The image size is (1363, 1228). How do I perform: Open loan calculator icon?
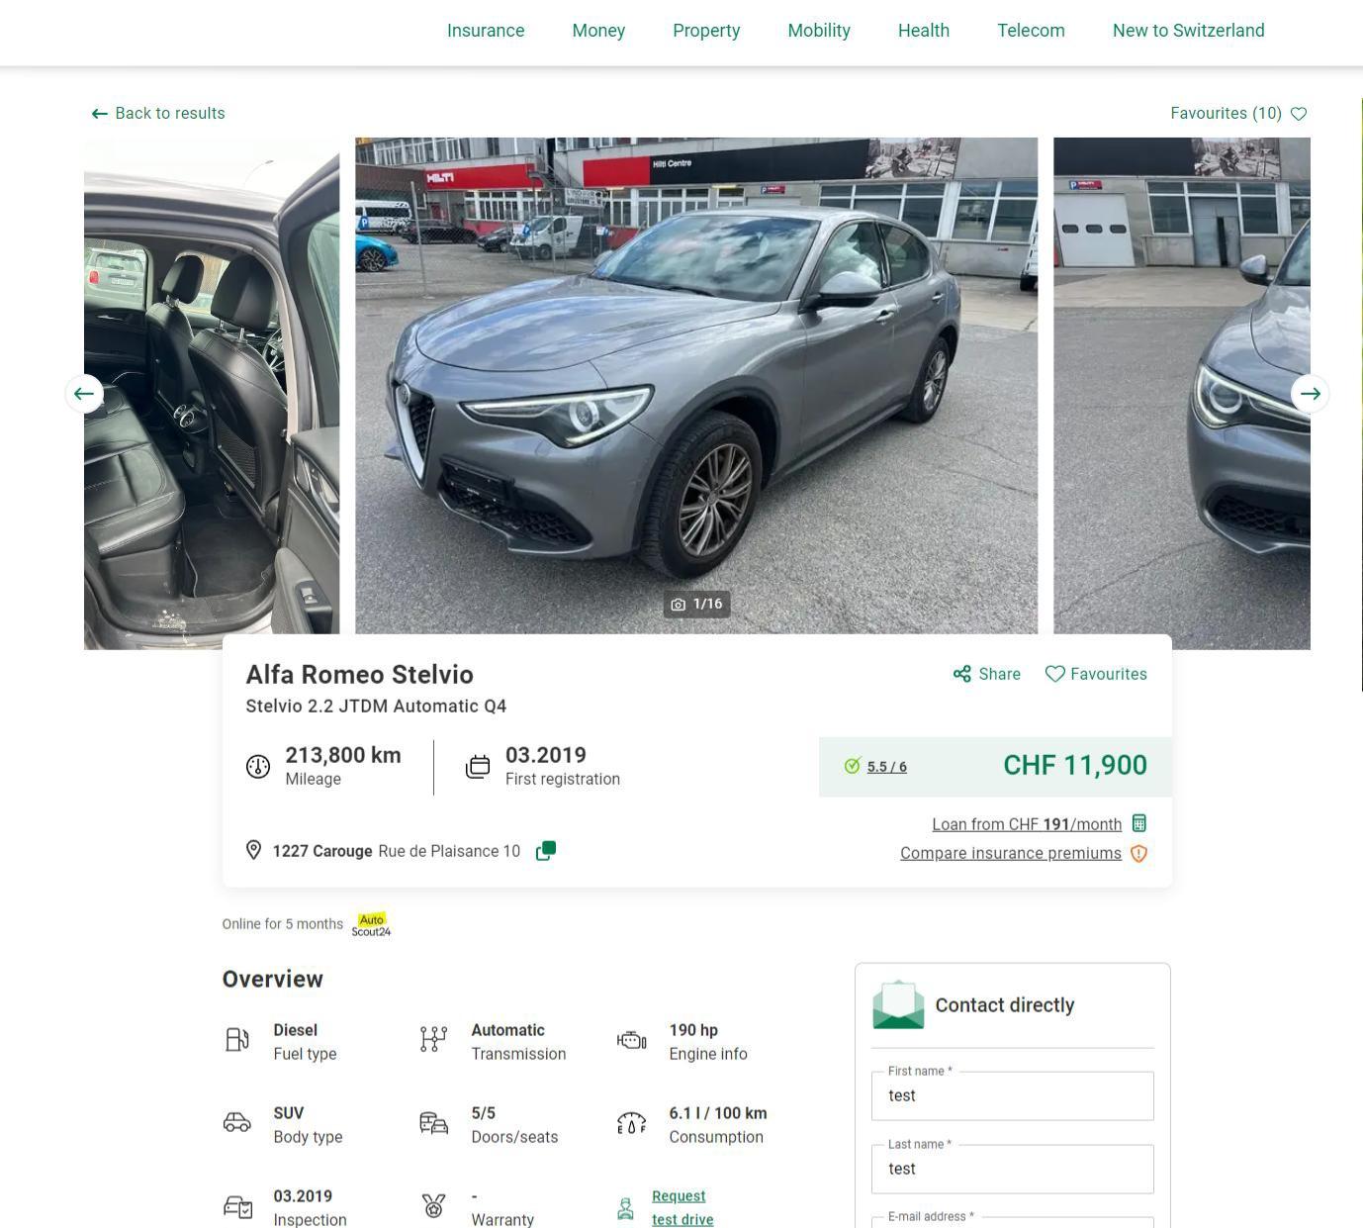pos(1139,823)
